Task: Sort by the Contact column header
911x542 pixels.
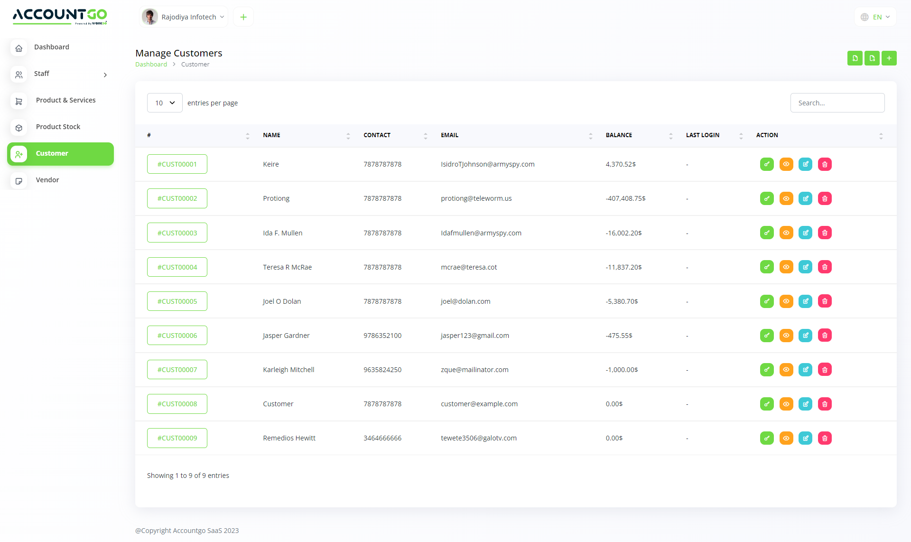Action: (x=395, y=135)
